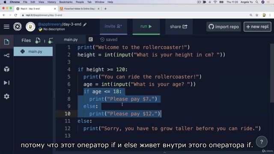
Task: Open the Bookmarks menu
Action: (x=66, y=2)
